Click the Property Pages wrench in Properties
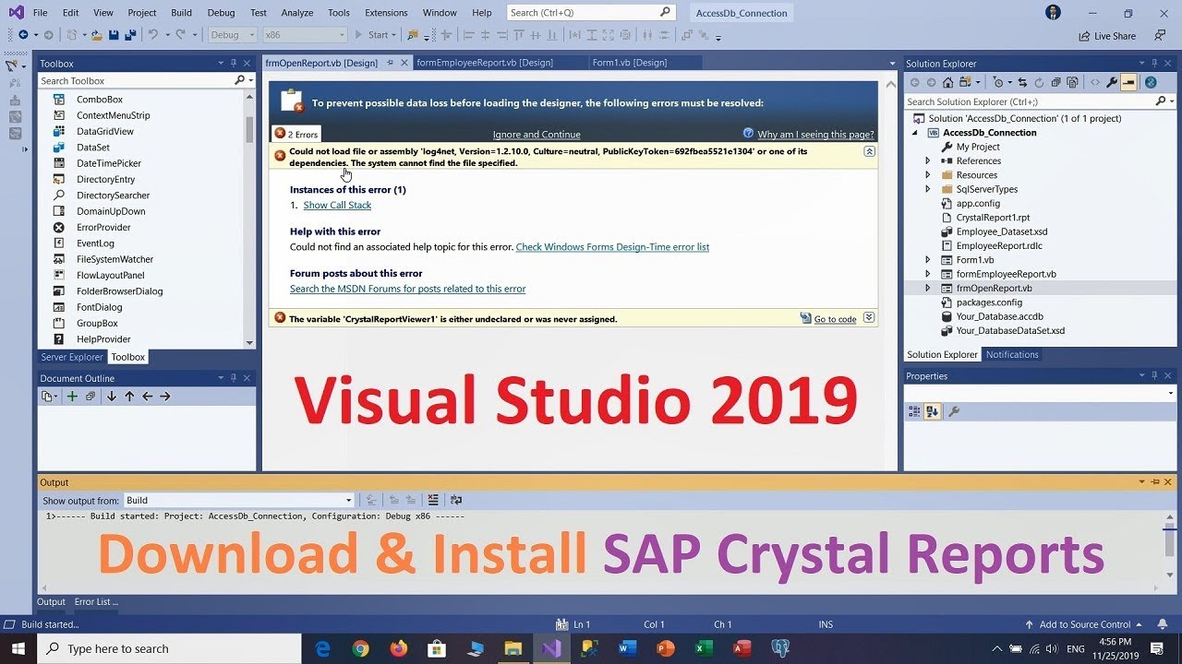 coord(954,411)
